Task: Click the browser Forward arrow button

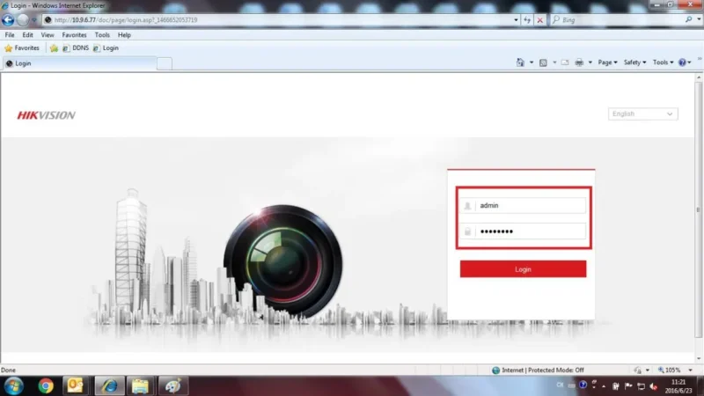Action: coord(23,19)
